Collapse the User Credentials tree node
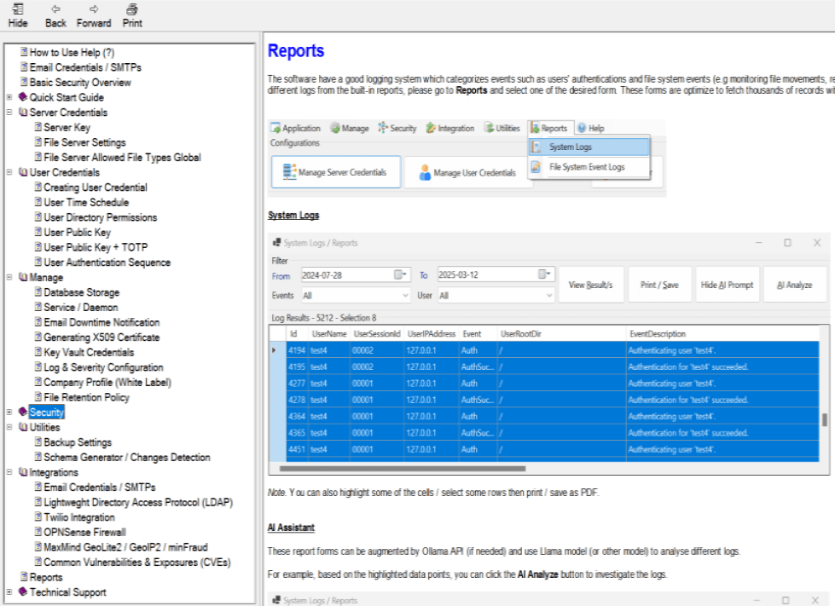 coord(9,172)
